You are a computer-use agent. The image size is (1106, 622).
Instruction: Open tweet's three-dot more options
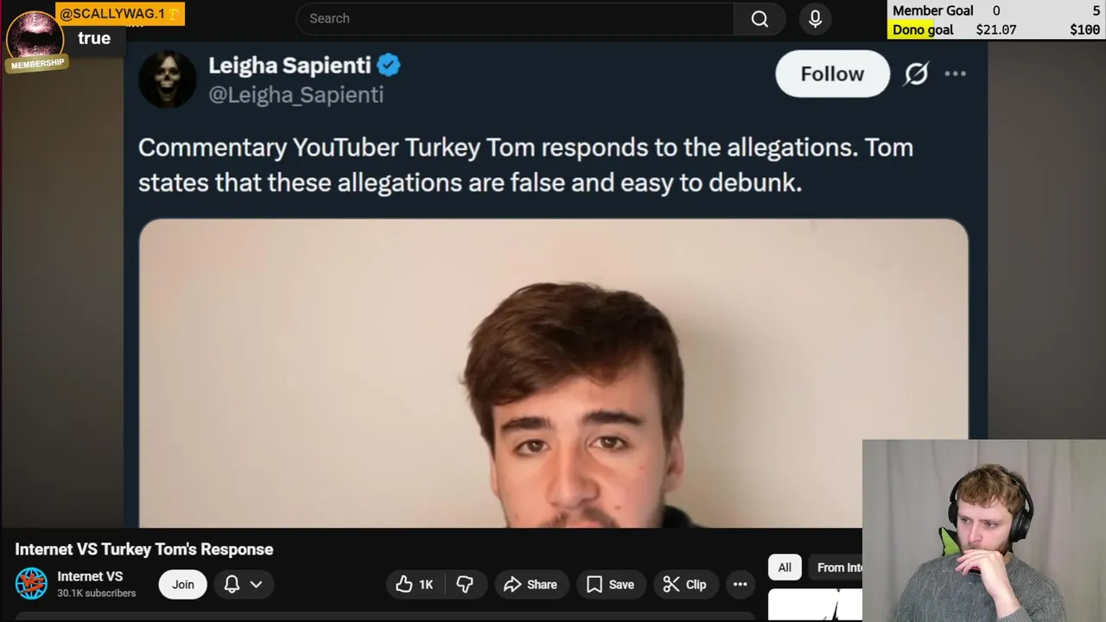point(955,74)
